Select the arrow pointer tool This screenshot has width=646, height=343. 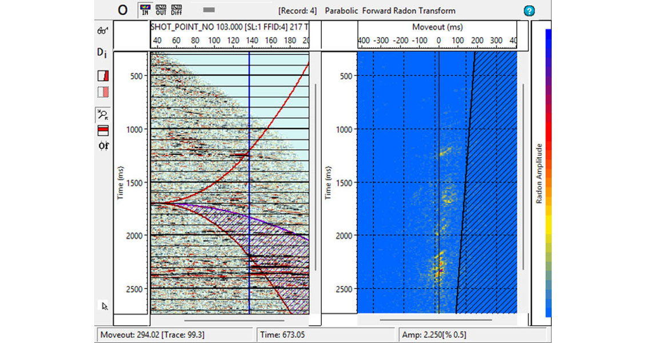[105, 306]
